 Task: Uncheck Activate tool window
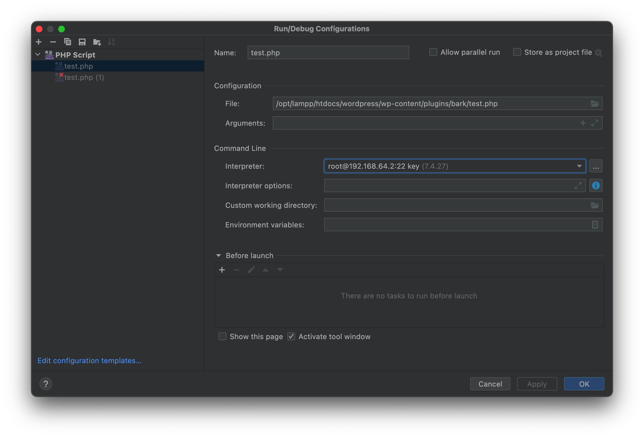(291, 336)
